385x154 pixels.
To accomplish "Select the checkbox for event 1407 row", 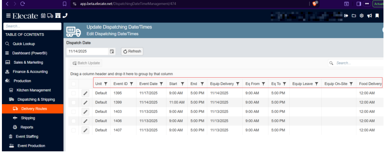I will [74, 130].
